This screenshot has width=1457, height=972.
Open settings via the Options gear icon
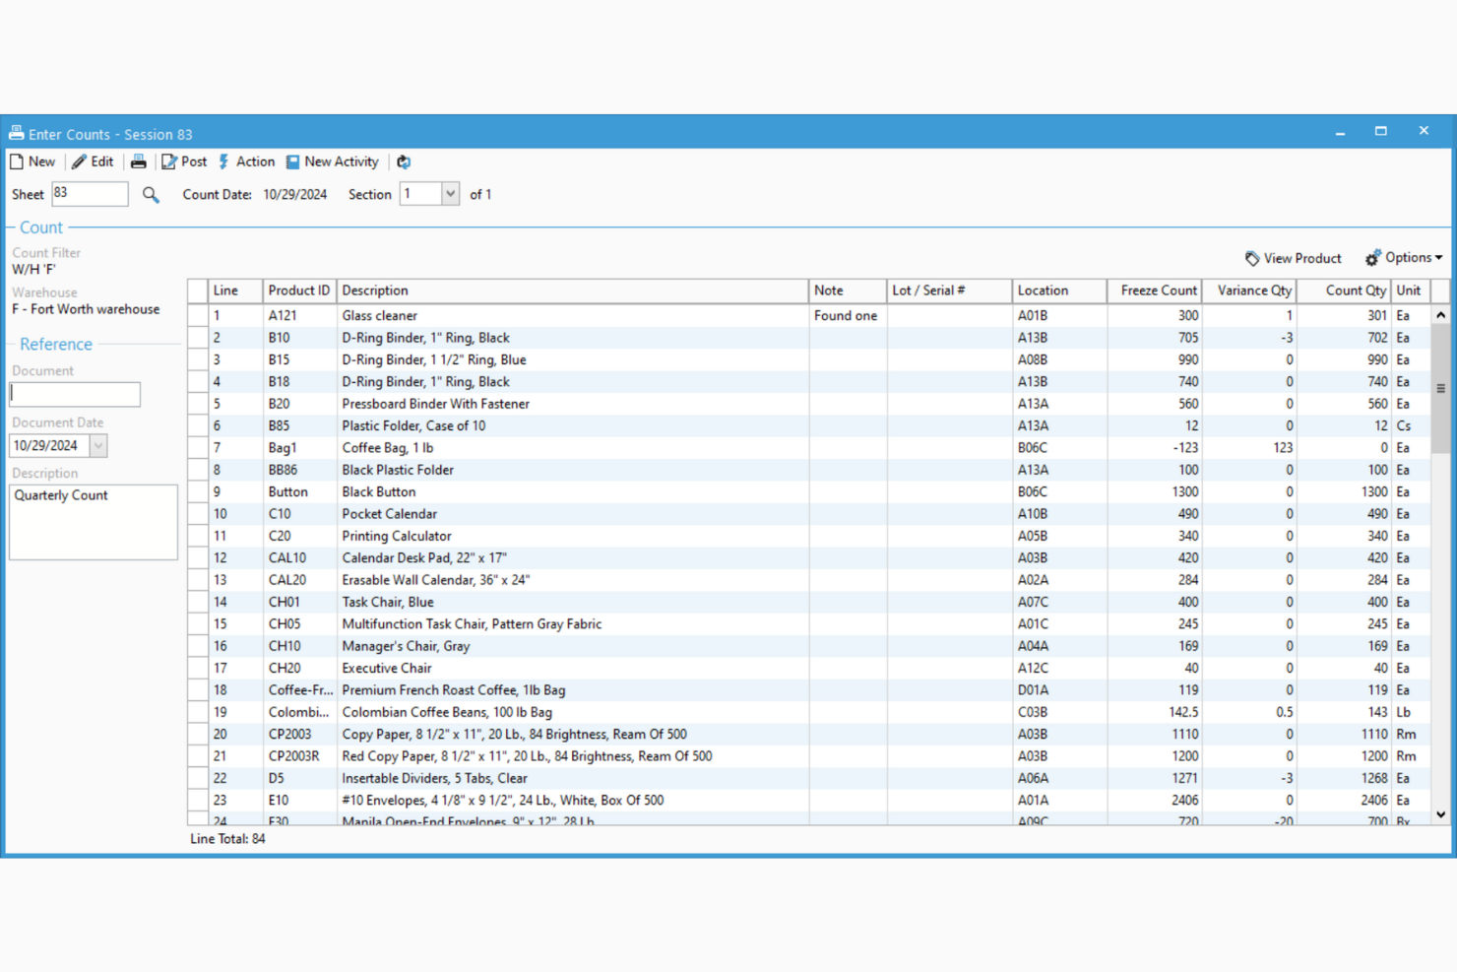point(1373,257)
